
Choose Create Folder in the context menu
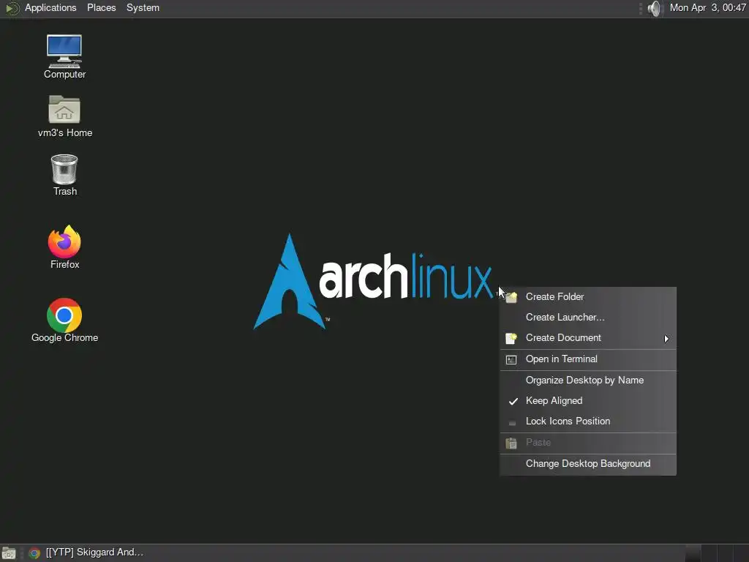pos(588,297)
